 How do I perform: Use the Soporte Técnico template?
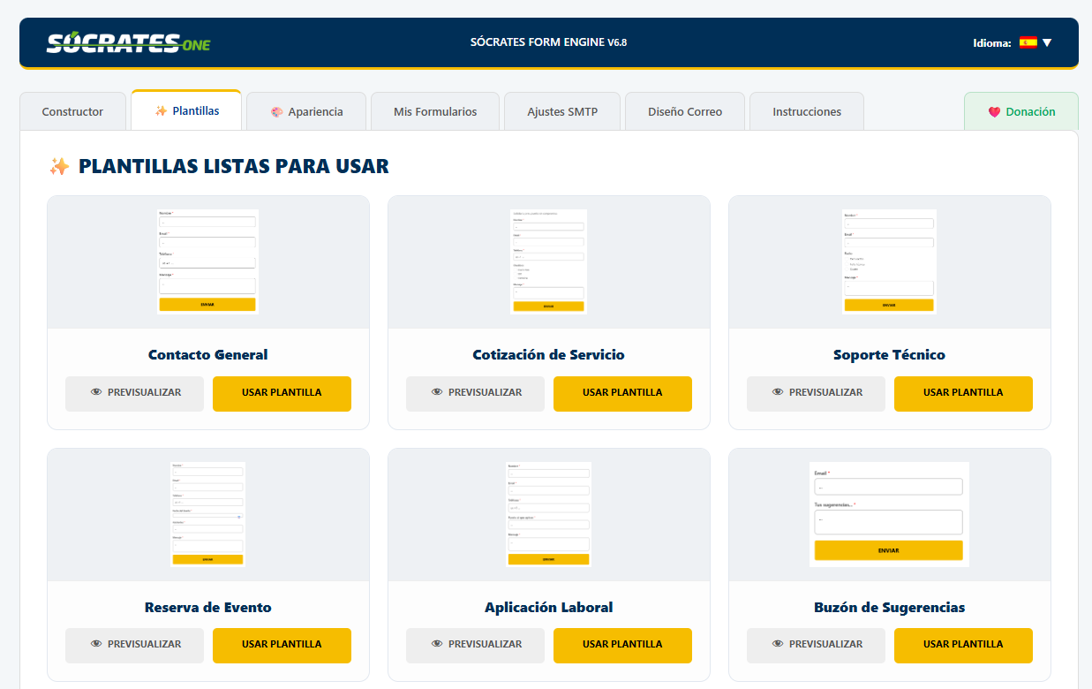[963, 393]
